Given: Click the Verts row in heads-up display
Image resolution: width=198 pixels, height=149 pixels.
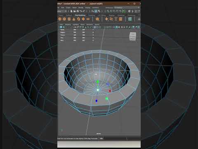Looking at the screenshot, I should point(77,30).
